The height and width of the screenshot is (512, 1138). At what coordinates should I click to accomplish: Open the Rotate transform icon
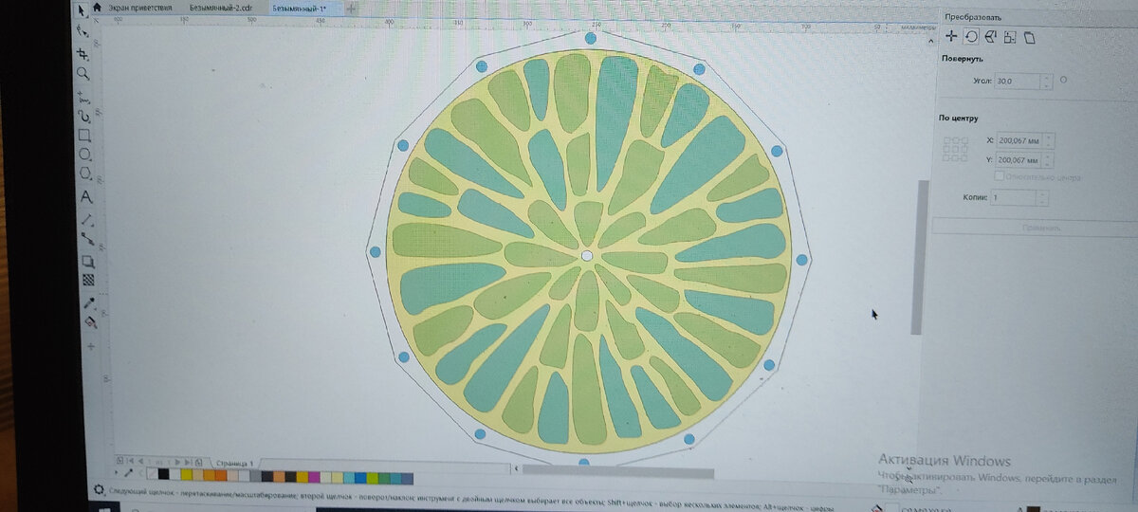971,36
